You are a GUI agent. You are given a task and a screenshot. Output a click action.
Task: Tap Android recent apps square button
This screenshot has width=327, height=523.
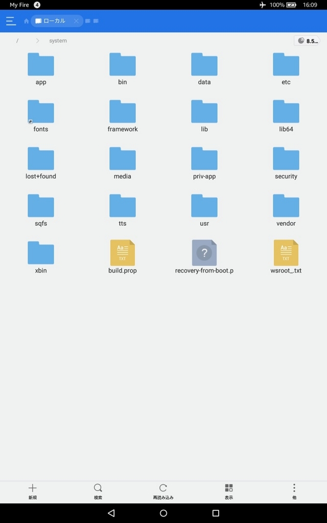(x=216, y=513)
